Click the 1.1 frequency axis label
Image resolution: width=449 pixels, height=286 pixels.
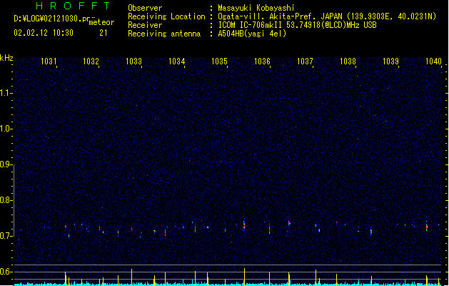pyautogui.click(x=6, y=93)
